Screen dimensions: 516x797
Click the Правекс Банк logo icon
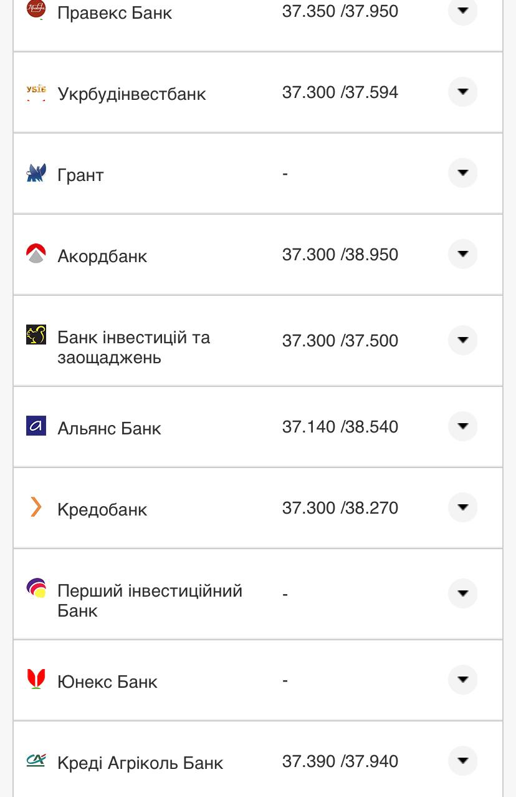click(36, 9)
